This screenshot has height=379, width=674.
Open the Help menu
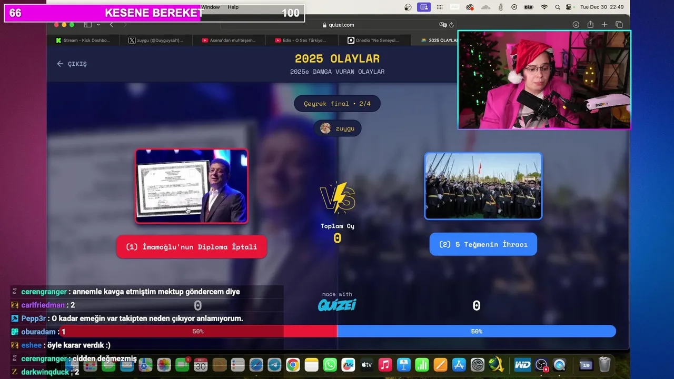pos(233,7)
